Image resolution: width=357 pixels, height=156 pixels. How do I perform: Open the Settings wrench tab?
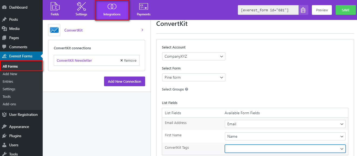81,9
